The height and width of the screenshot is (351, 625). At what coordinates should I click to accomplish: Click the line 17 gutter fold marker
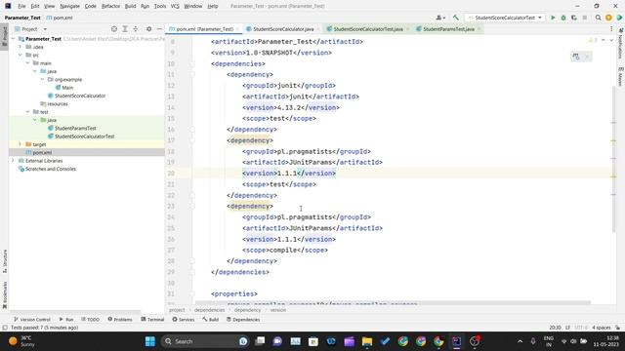[192, 140]
